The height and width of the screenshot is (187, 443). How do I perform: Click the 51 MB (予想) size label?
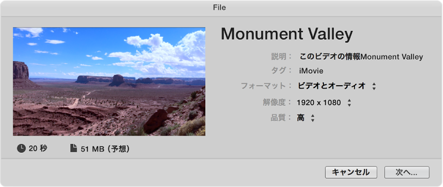tap(105, 149)
